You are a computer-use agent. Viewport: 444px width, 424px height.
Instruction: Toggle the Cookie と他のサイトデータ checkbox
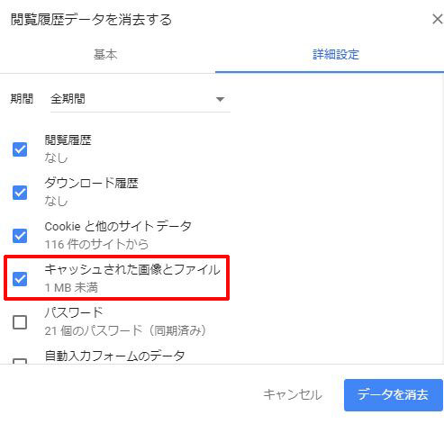(x=20, y=236)
